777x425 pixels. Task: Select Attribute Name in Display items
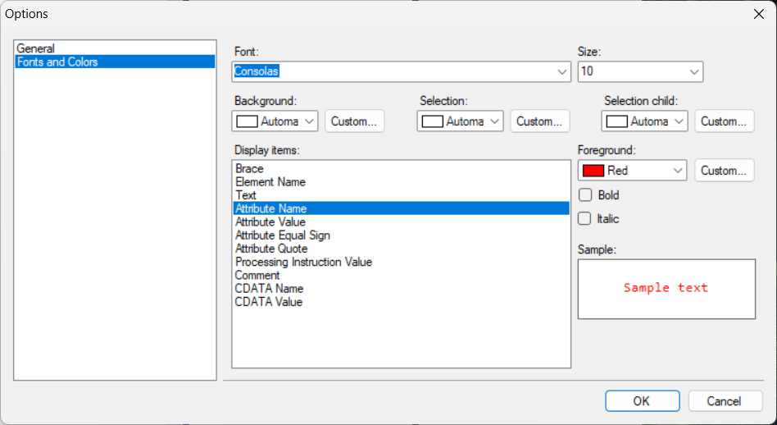click(x=401, y=208)
